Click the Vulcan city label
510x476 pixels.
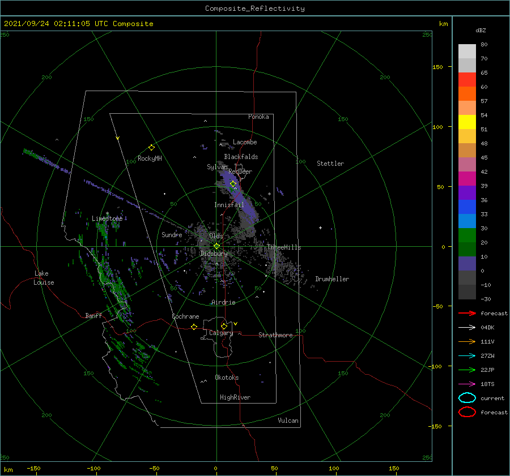(x=288, y=421)
